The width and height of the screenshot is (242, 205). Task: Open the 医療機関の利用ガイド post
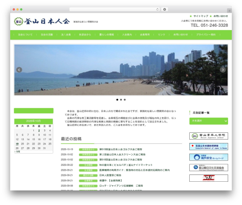tap(135, 170)
